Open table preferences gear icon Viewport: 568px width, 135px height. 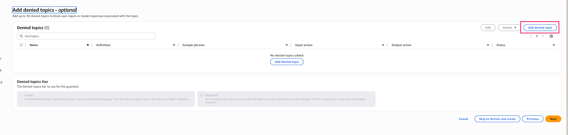[551, 36]
